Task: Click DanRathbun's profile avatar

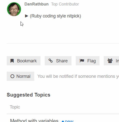Action: pos(14,9)
